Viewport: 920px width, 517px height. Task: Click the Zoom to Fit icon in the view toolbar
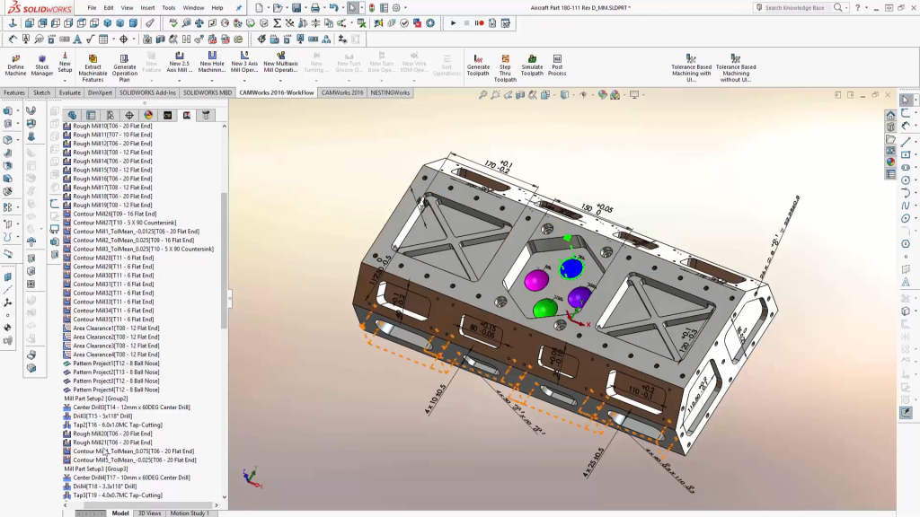pos(482,94)
